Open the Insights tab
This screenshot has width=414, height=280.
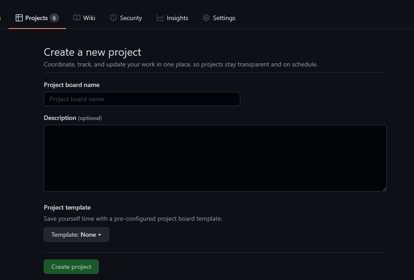[x=172, y=18]
